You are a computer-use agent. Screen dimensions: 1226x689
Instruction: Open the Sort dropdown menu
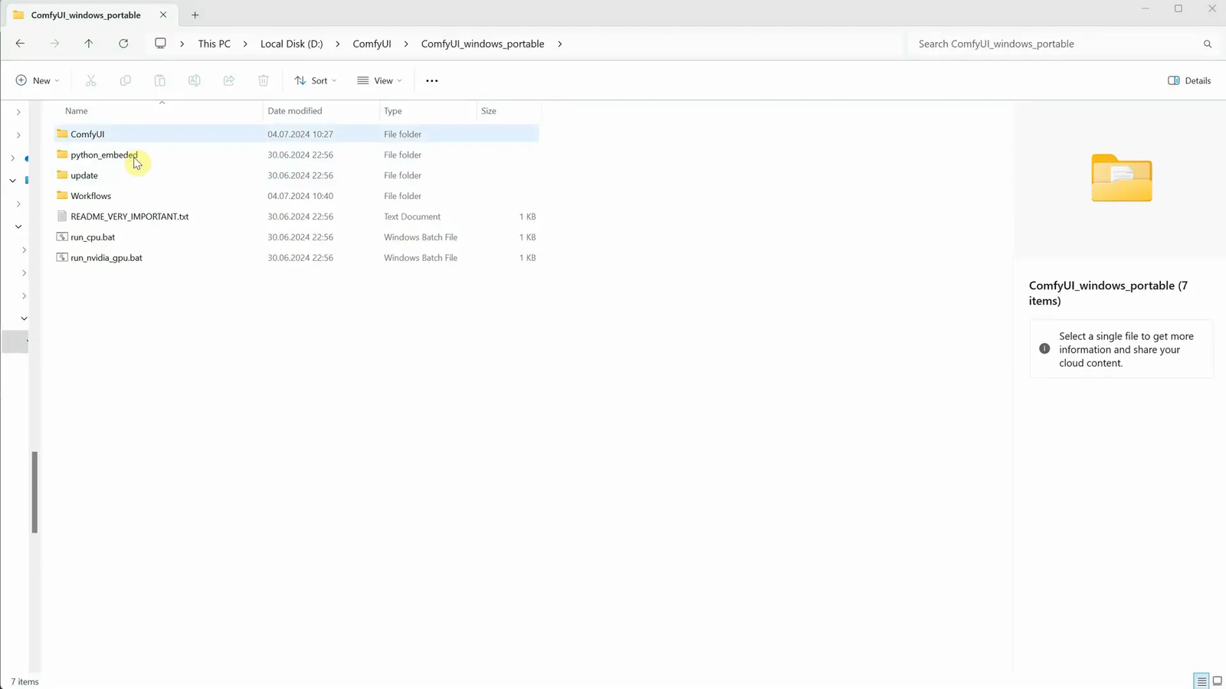tap(316, 80)
